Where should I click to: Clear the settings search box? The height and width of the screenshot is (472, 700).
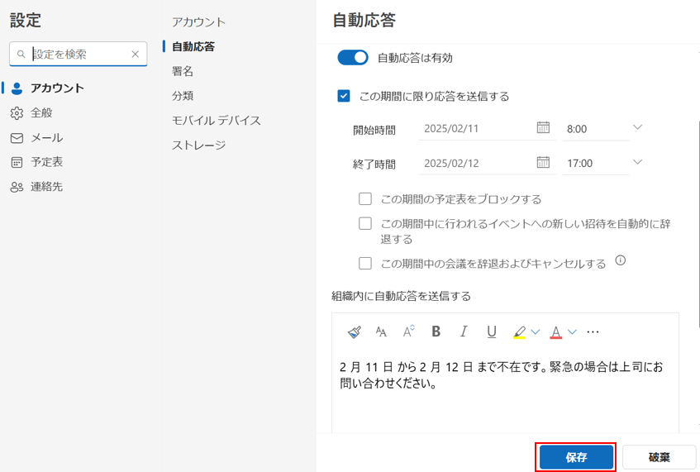coord(136,54)
